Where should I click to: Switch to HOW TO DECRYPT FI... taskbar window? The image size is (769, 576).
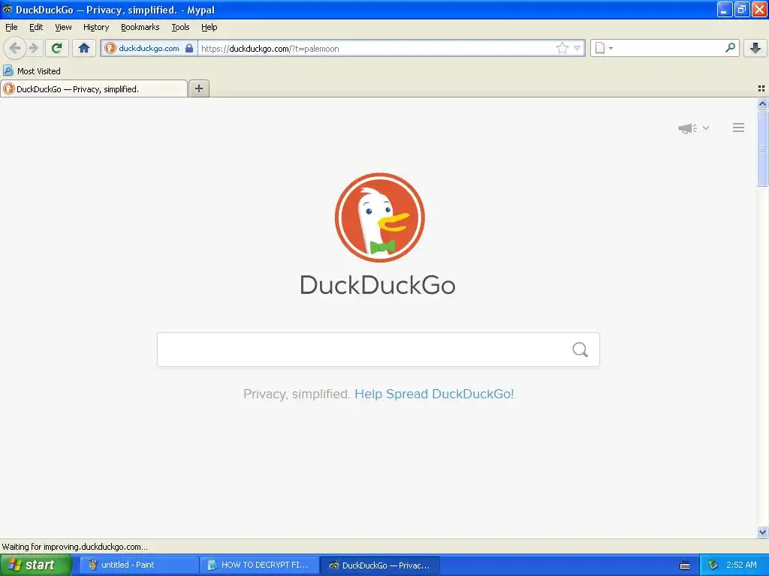point(259,565)
